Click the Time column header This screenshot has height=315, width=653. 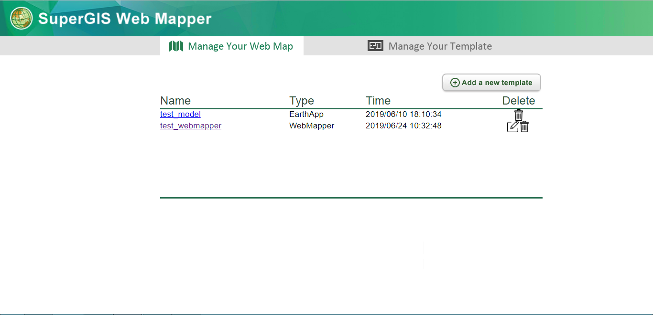coord(378,101)
